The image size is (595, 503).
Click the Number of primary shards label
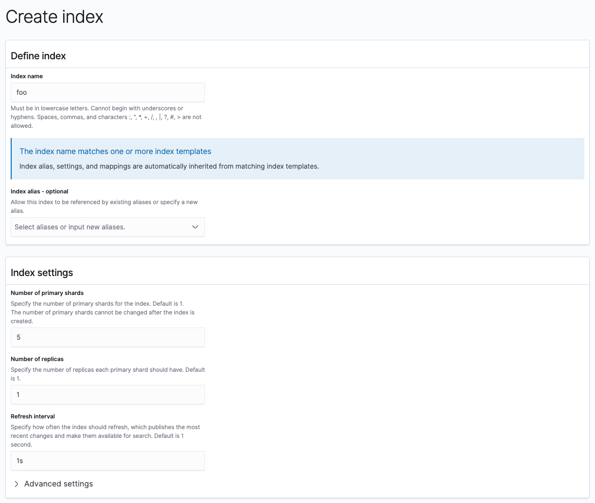pyautogui.click(x=47, y=293)
